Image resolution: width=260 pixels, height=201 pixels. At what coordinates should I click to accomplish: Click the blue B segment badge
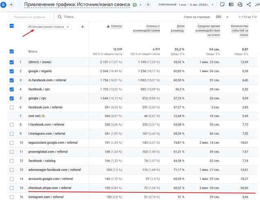pos(3,5)
